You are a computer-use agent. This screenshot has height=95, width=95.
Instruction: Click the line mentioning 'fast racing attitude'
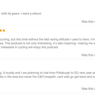point(47,40)
